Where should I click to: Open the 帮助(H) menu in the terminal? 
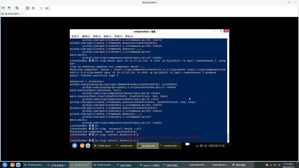(129, 36)
